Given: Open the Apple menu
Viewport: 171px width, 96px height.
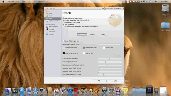Looking at the screenshot, I should 3,2.
